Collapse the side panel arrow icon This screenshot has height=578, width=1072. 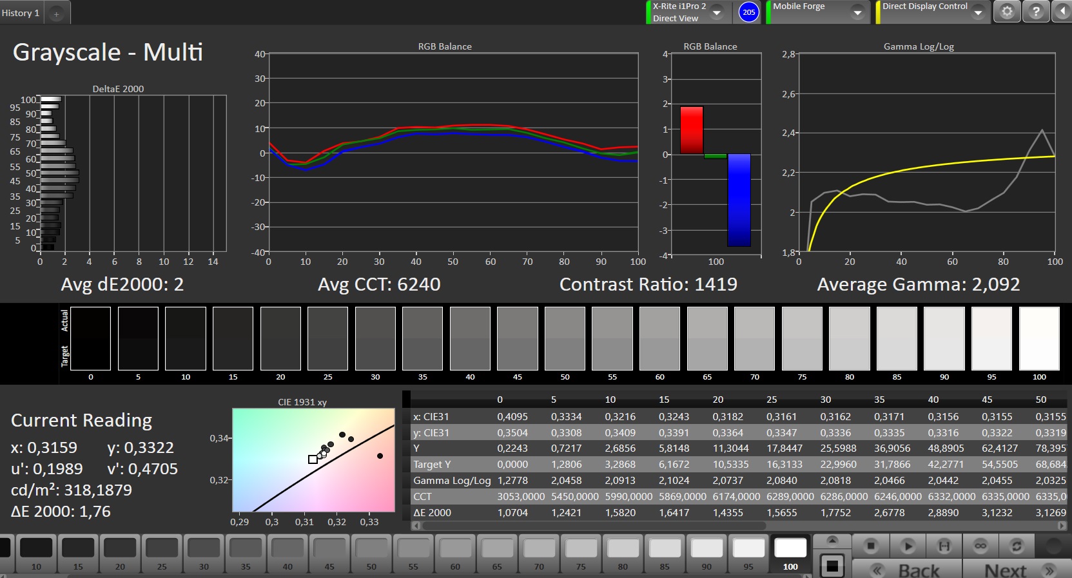click(x=1062, y=12)
